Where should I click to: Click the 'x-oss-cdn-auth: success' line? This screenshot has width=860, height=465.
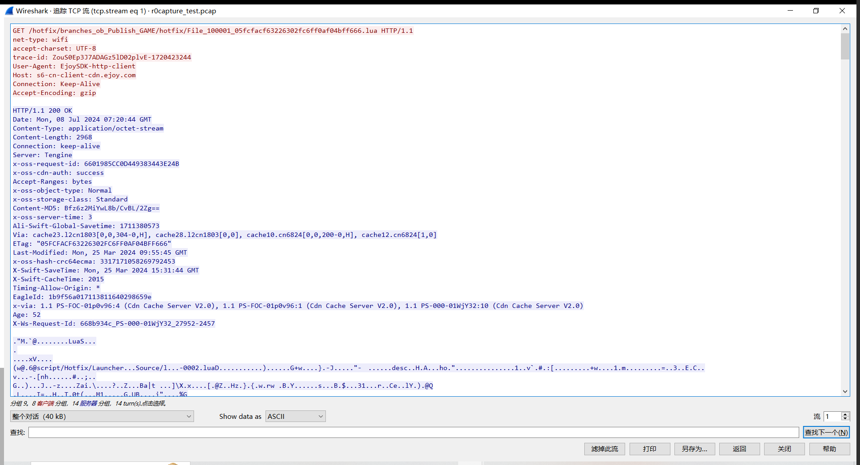coord(58,173)
